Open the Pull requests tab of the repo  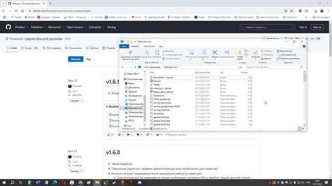tap(52, 48)
